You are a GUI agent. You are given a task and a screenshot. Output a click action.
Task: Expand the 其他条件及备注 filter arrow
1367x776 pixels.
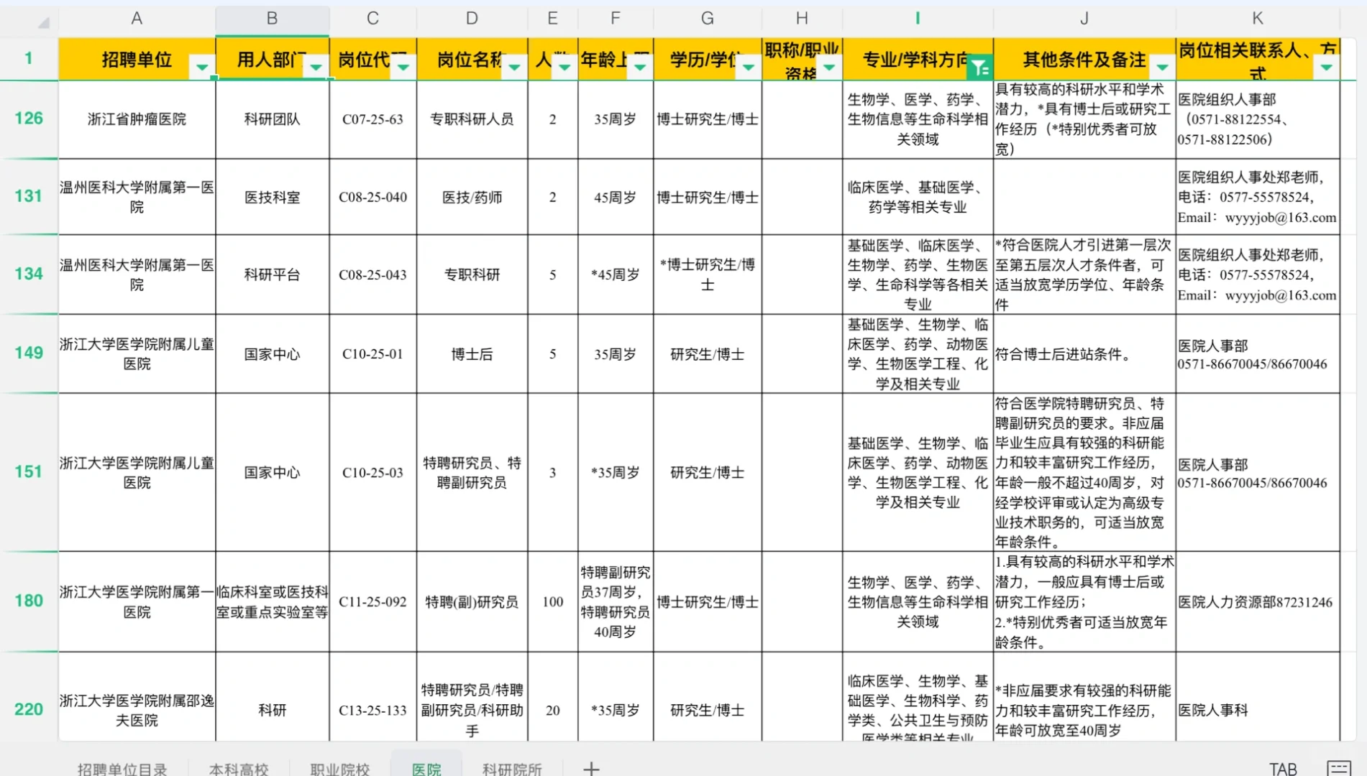pos(1162,68)
